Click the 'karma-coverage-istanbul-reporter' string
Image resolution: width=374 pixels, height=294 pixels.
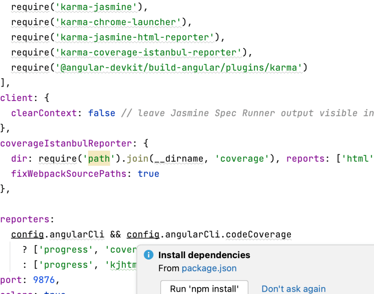click(x=149, y=52)
